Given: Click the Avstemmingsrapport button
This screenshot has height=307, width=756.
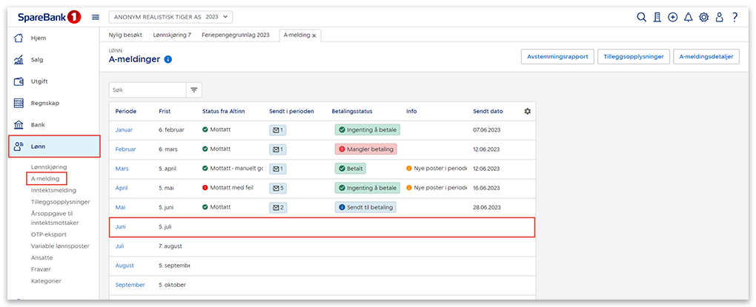Looking at the screenshot, I should 556,56.
